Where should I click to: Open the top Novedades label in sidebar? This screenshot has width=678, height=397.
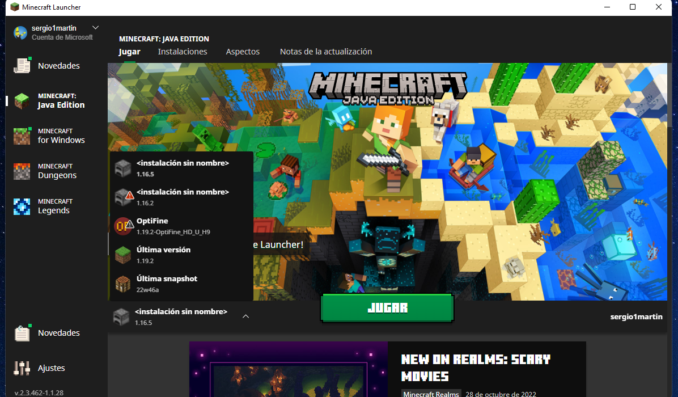point(59,66)
